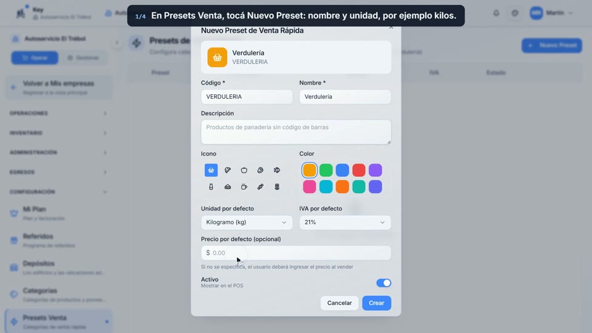Pick the apple icon
Screen dimensions: 592x333
244,170
